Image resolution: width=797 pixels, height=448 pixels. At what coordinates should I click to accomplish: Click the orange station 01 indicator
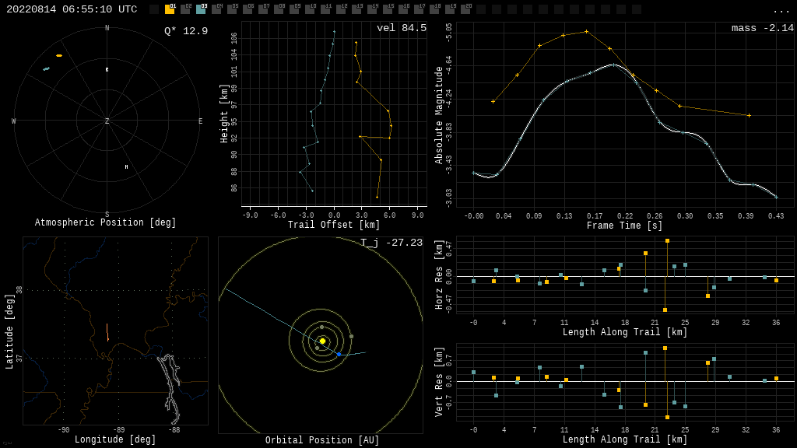(170, 9)
